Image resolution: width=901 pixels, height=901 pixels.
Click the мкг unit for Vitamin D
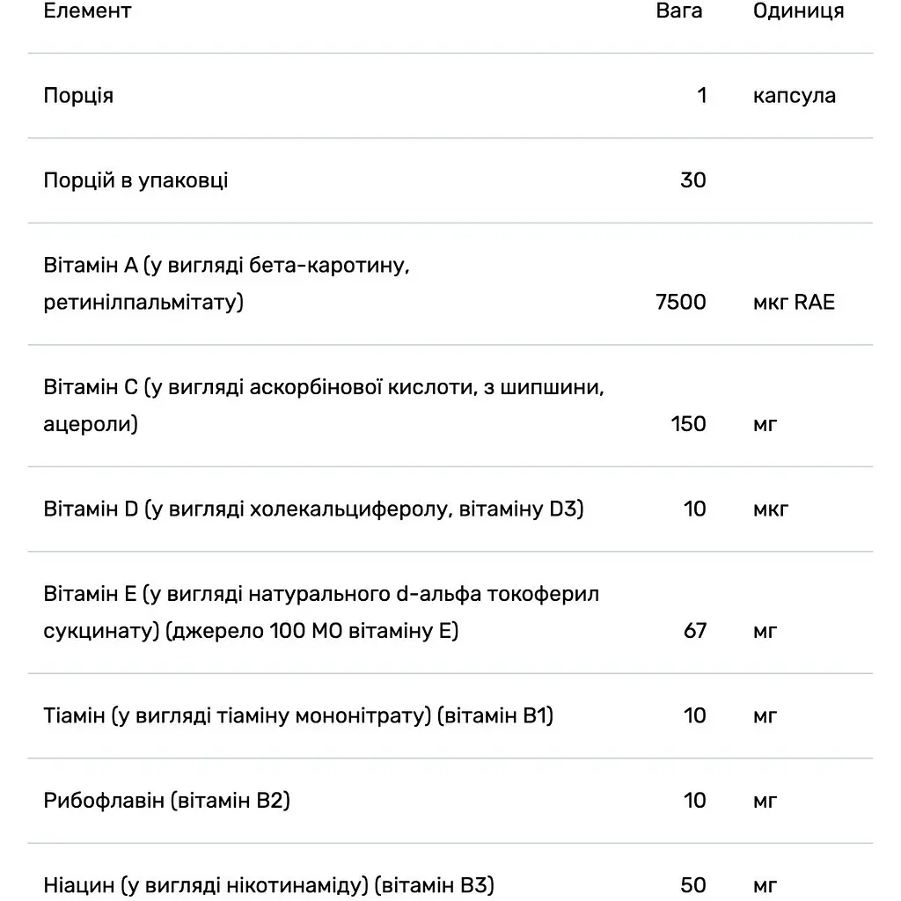point(771,509)
